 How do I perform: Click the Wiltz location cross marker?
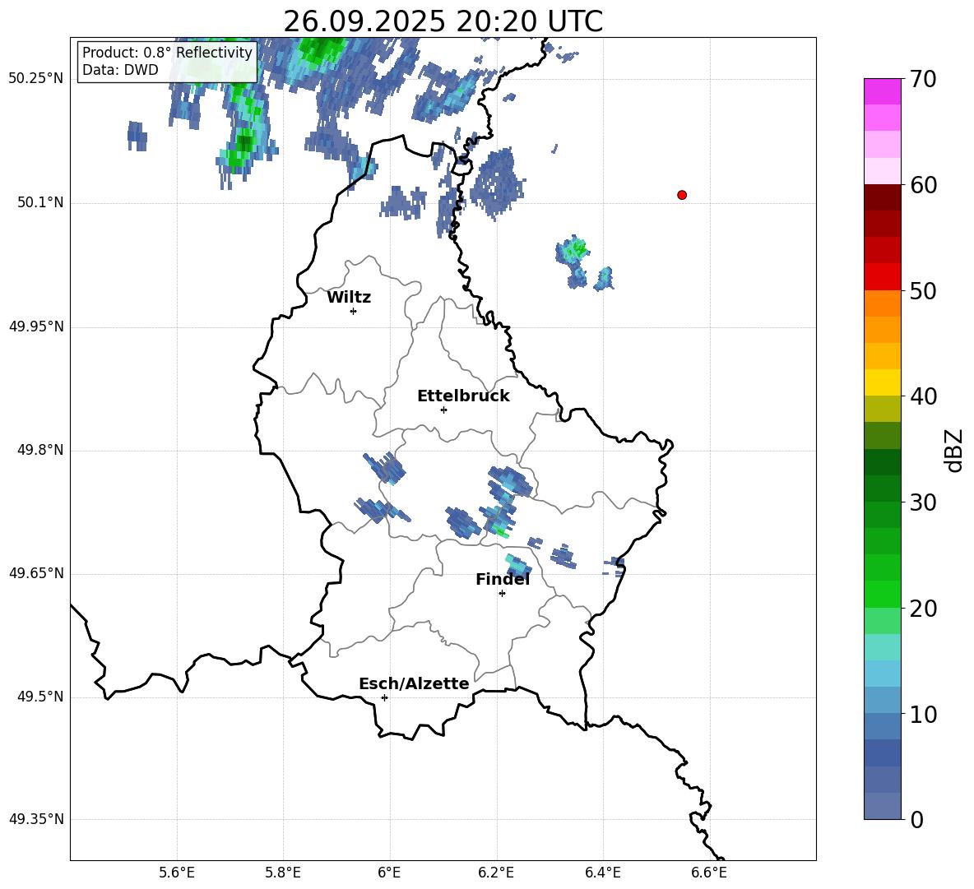click(354, 311)
